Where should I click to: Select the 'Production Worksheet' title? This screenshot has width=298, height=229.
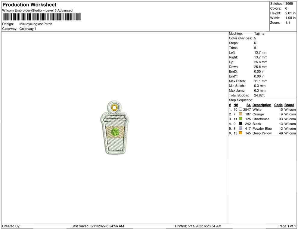[x=29, y=5]
